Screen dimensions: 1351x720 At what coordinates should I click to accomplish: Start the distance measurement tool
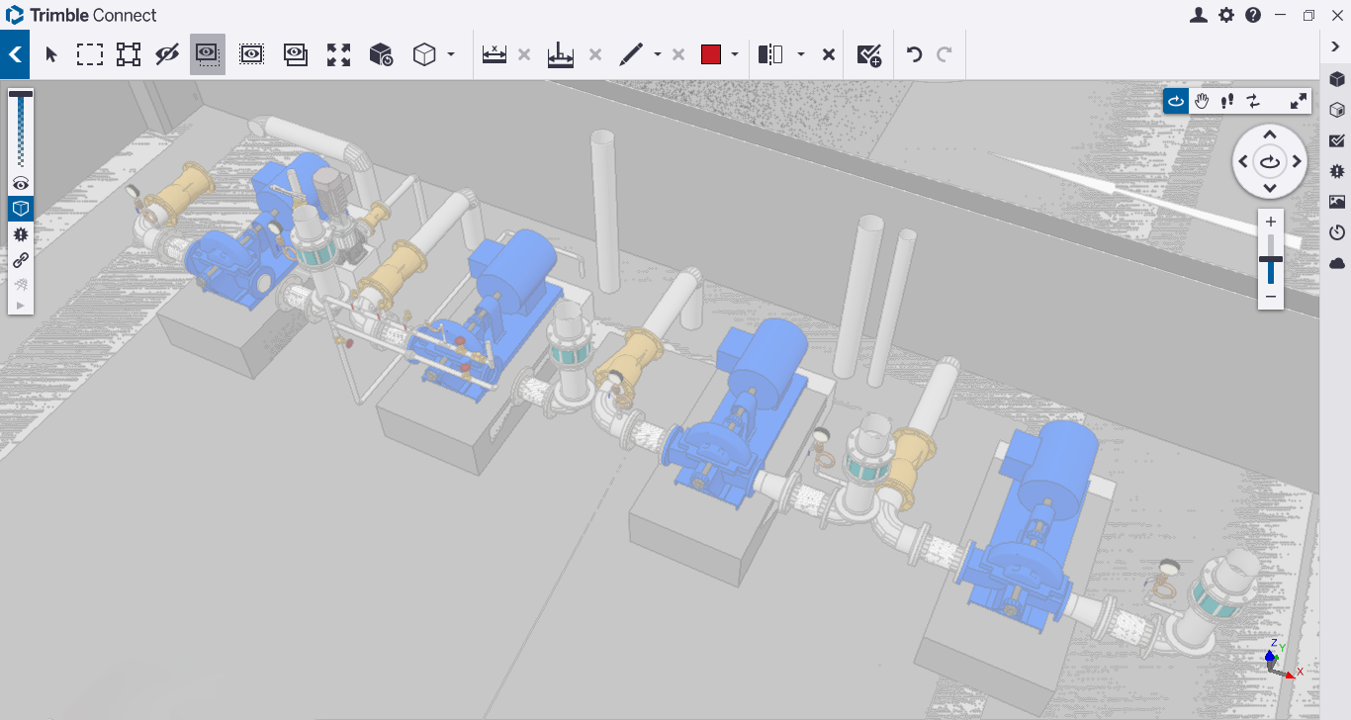(495, 55)
